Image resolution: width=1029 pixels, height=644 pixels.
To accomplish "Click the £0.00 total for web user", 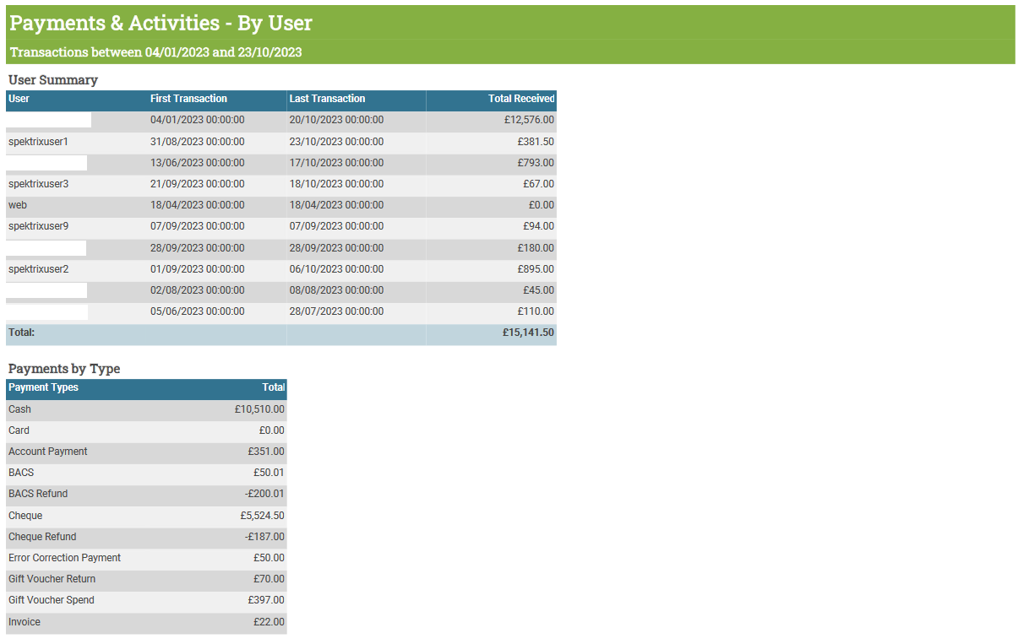I will (x=542, y=205).
